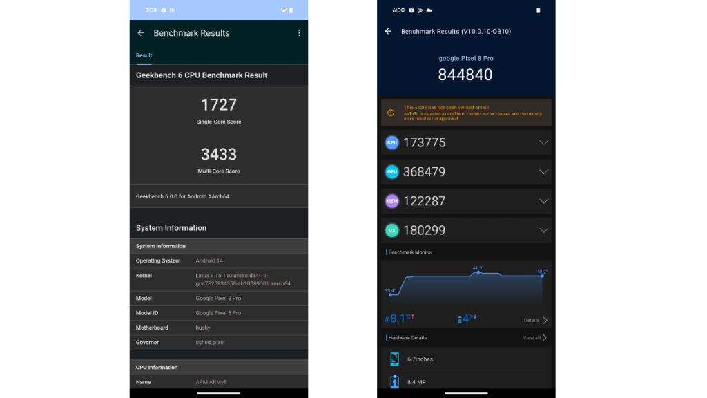
Task: Click the 41.5° peak on the temperature graph
Action: point(478,272)
